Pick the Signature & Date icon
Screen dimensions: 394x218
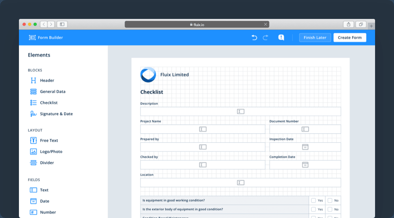click(x=33, y=114)
